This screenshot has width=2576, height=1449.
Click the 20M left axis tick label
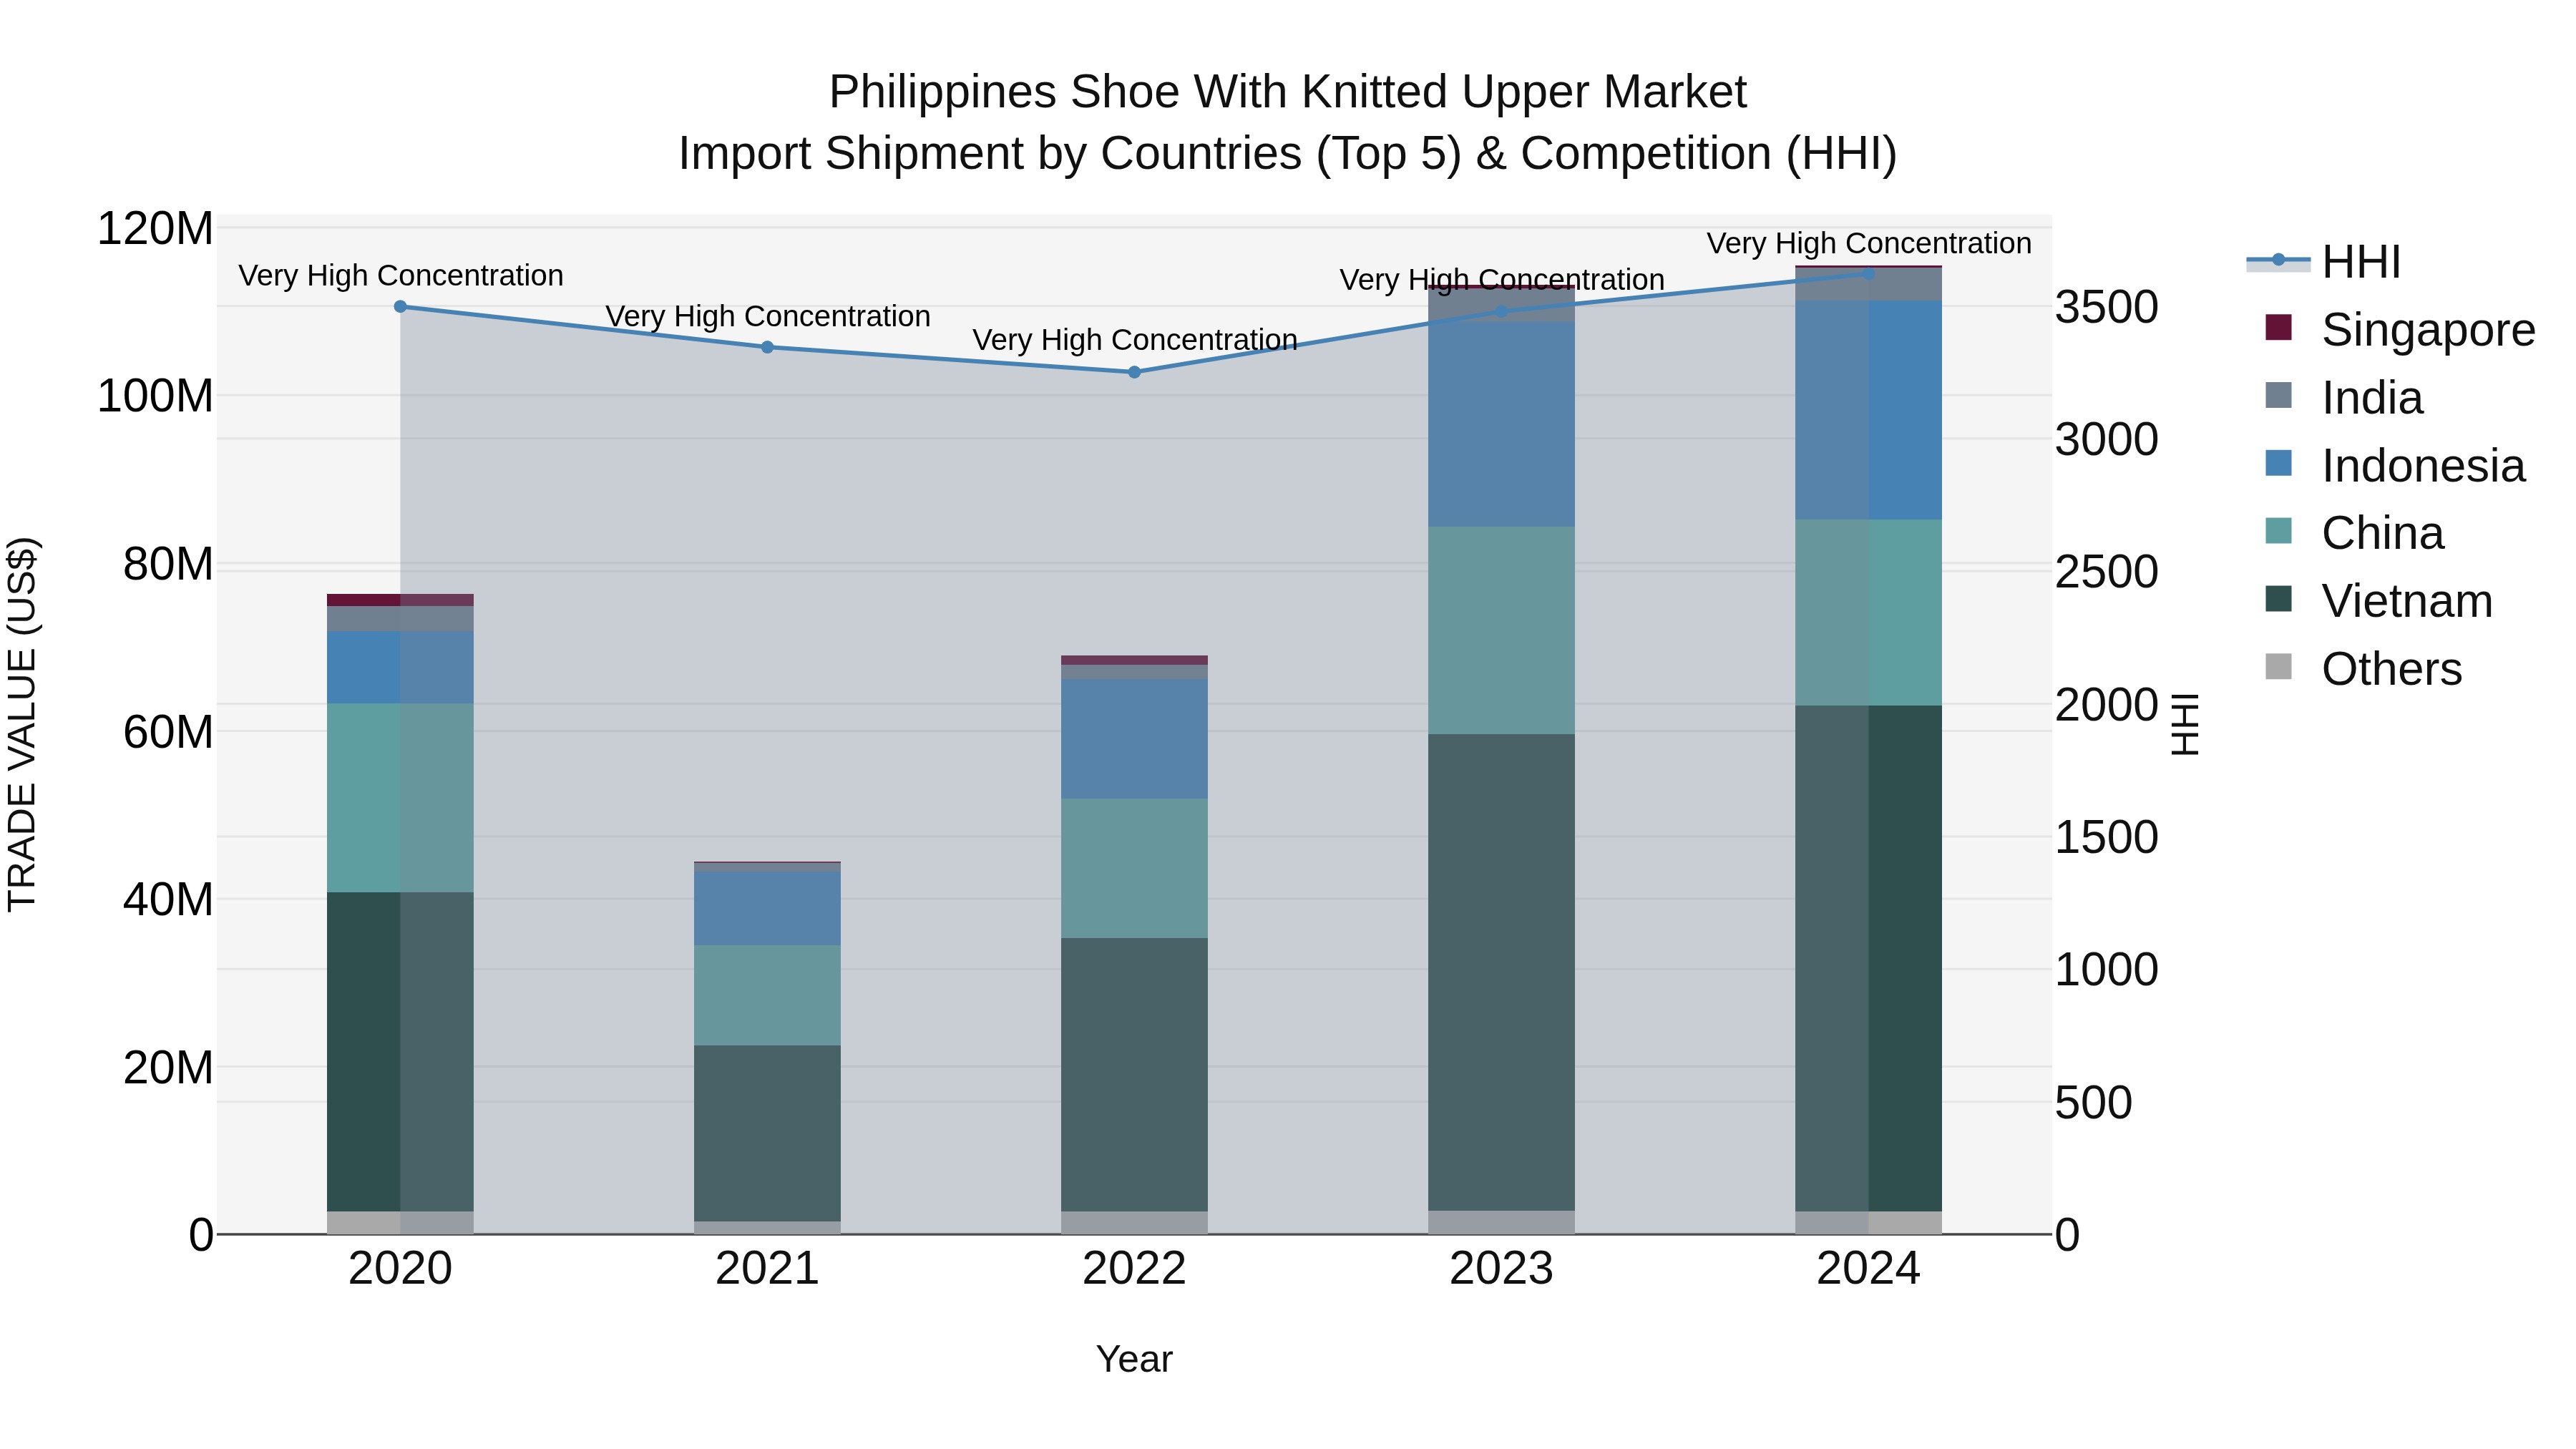click(168, 1067)
